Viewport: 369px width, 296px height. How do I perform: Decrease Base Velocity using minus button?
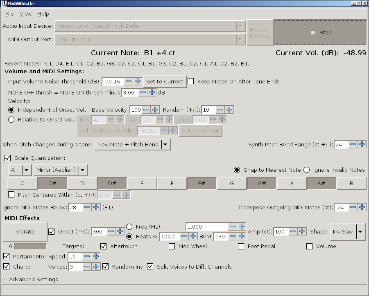coord(146,110)
